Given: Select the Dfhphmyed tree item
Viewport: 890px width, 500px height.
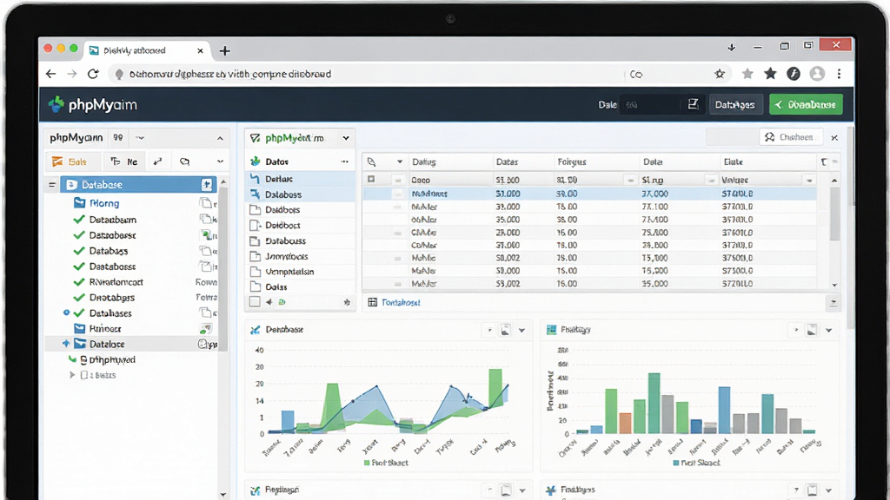Looking at the screenshot, I should (x=112, y=359).
